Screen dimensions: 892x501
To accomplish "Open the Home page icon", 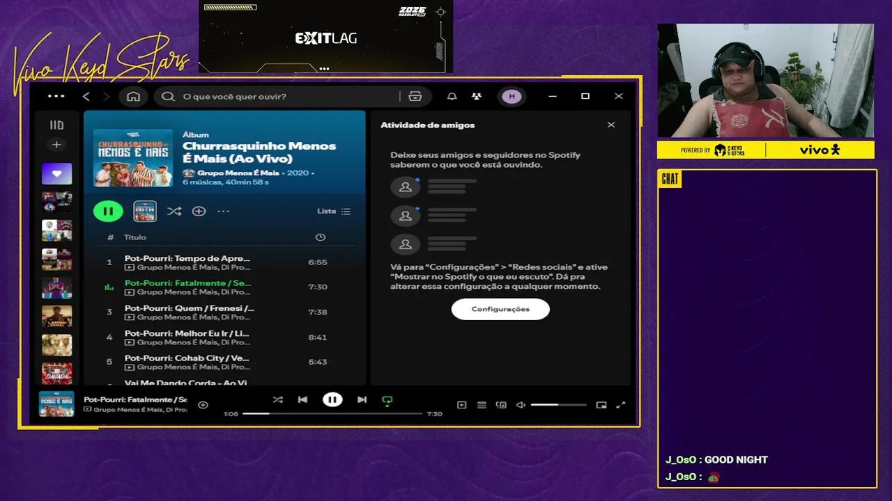I will 133,97.
